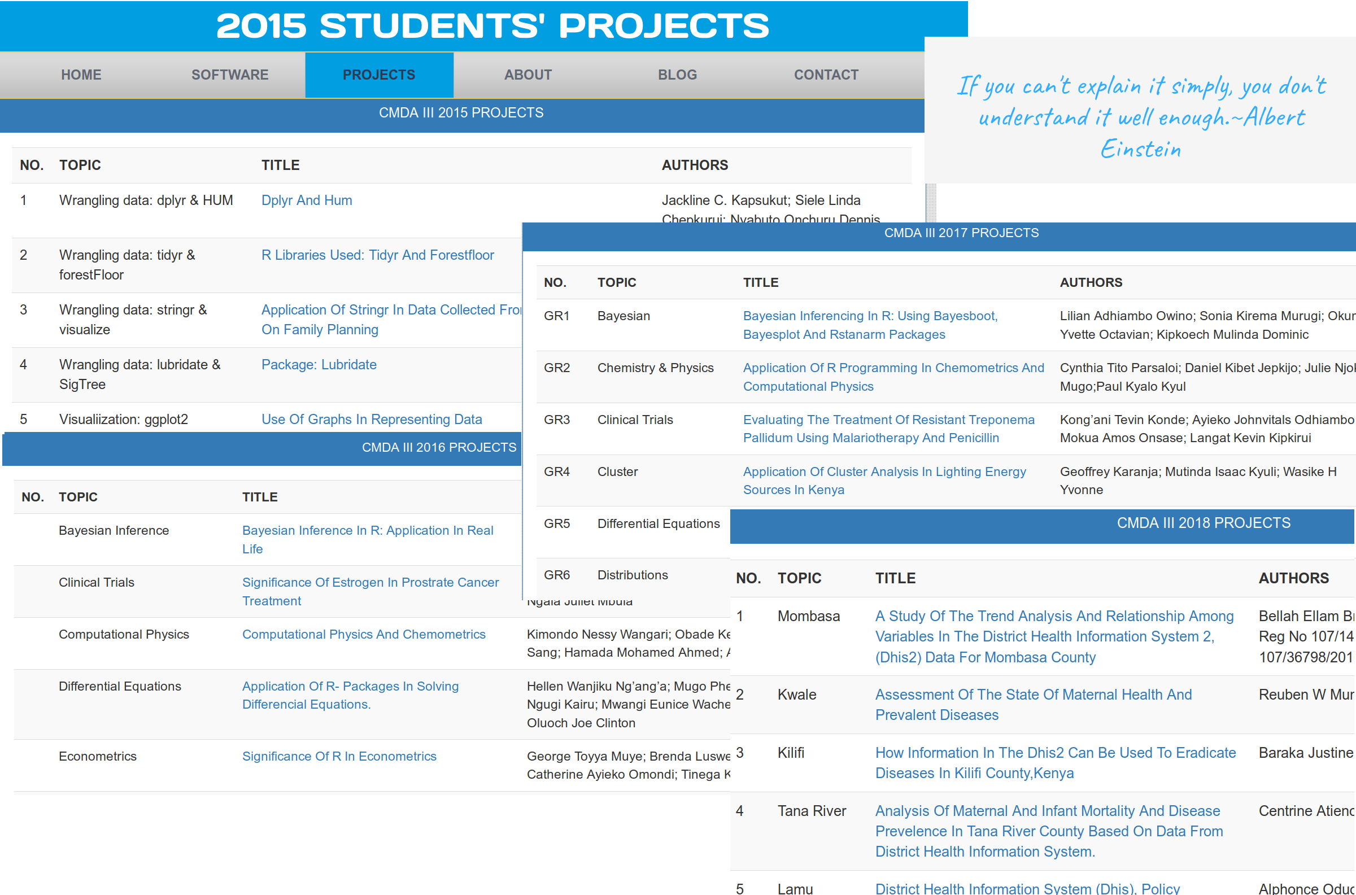Open the Mombasa County trend analysis study link
The width and height of the screenshot is (1356, 895).
pos(1054,636)
